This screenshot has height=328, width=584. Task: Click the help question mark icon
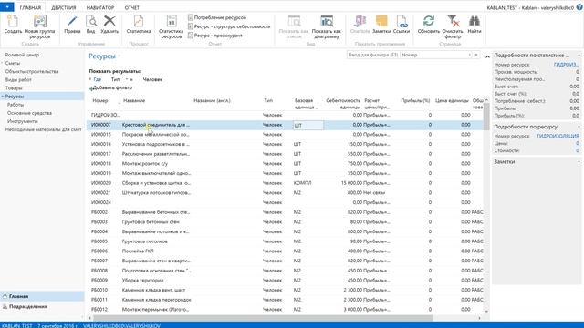click(579, 7)
